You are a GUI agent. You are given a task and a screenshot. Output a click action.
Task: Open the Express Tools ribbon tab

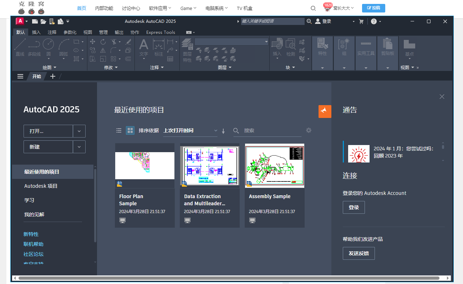161,32
